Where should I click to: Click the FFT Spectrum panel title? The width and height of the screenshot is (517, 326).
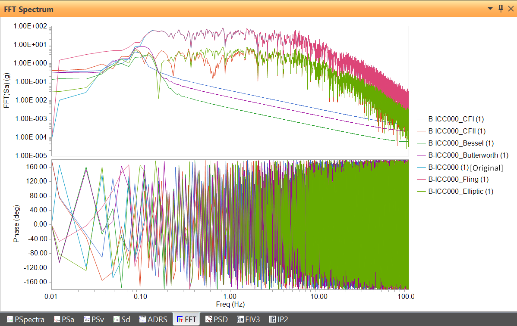coord(29,9)
